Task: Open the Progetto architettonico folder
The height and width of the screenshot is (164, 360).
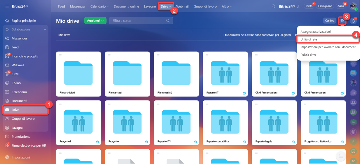Action: (x=323, y=123)
